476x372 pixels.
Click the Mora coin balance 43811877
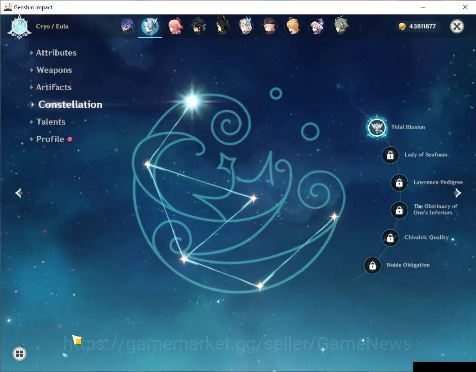(418, 26)
